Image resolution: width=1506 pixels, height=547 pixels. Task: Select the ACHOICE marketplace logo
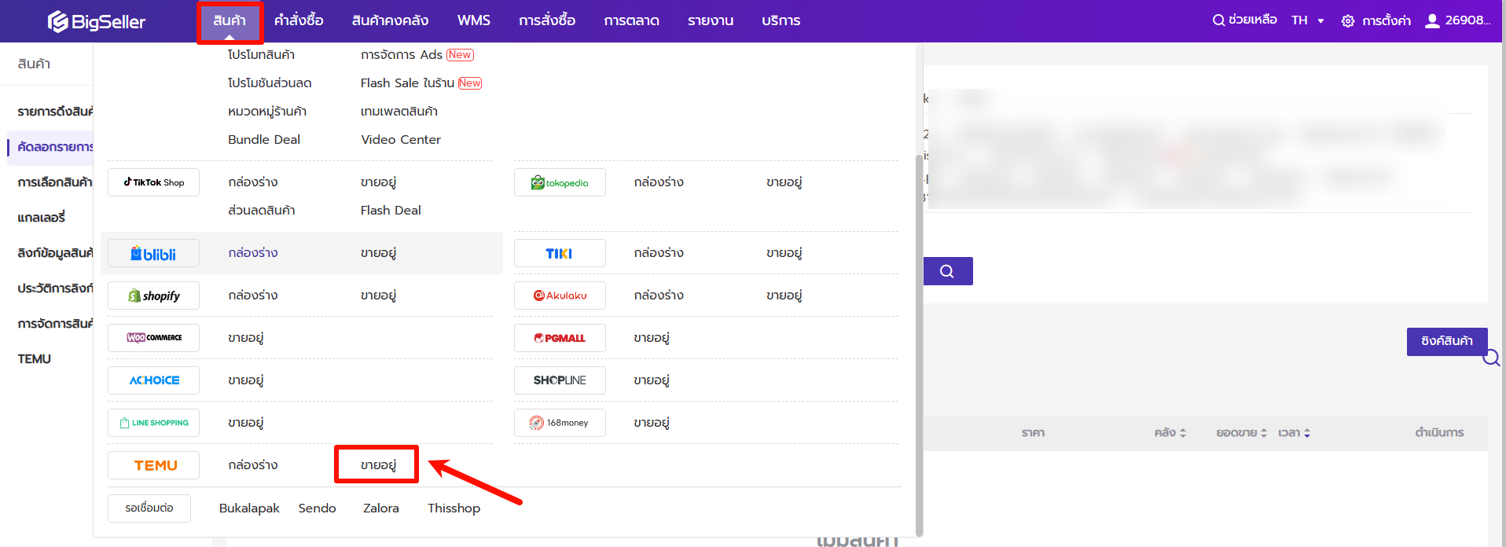point(153,380)
